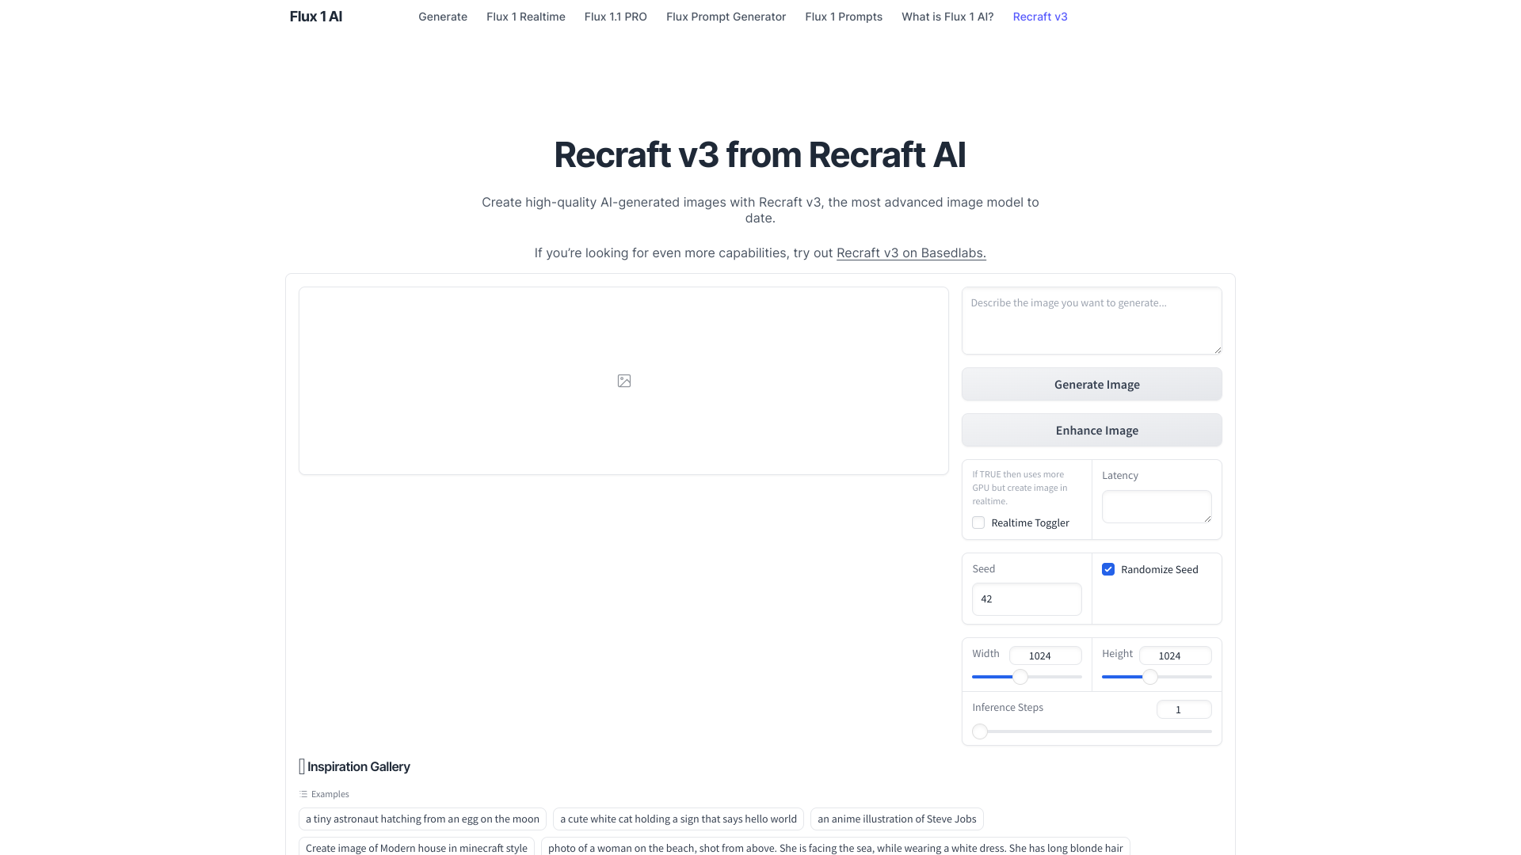The width and height of the screenshot is (1521, 855).
Task: Follow the Recraft v3 on Basedlabs link
Action: pos(911,253)
